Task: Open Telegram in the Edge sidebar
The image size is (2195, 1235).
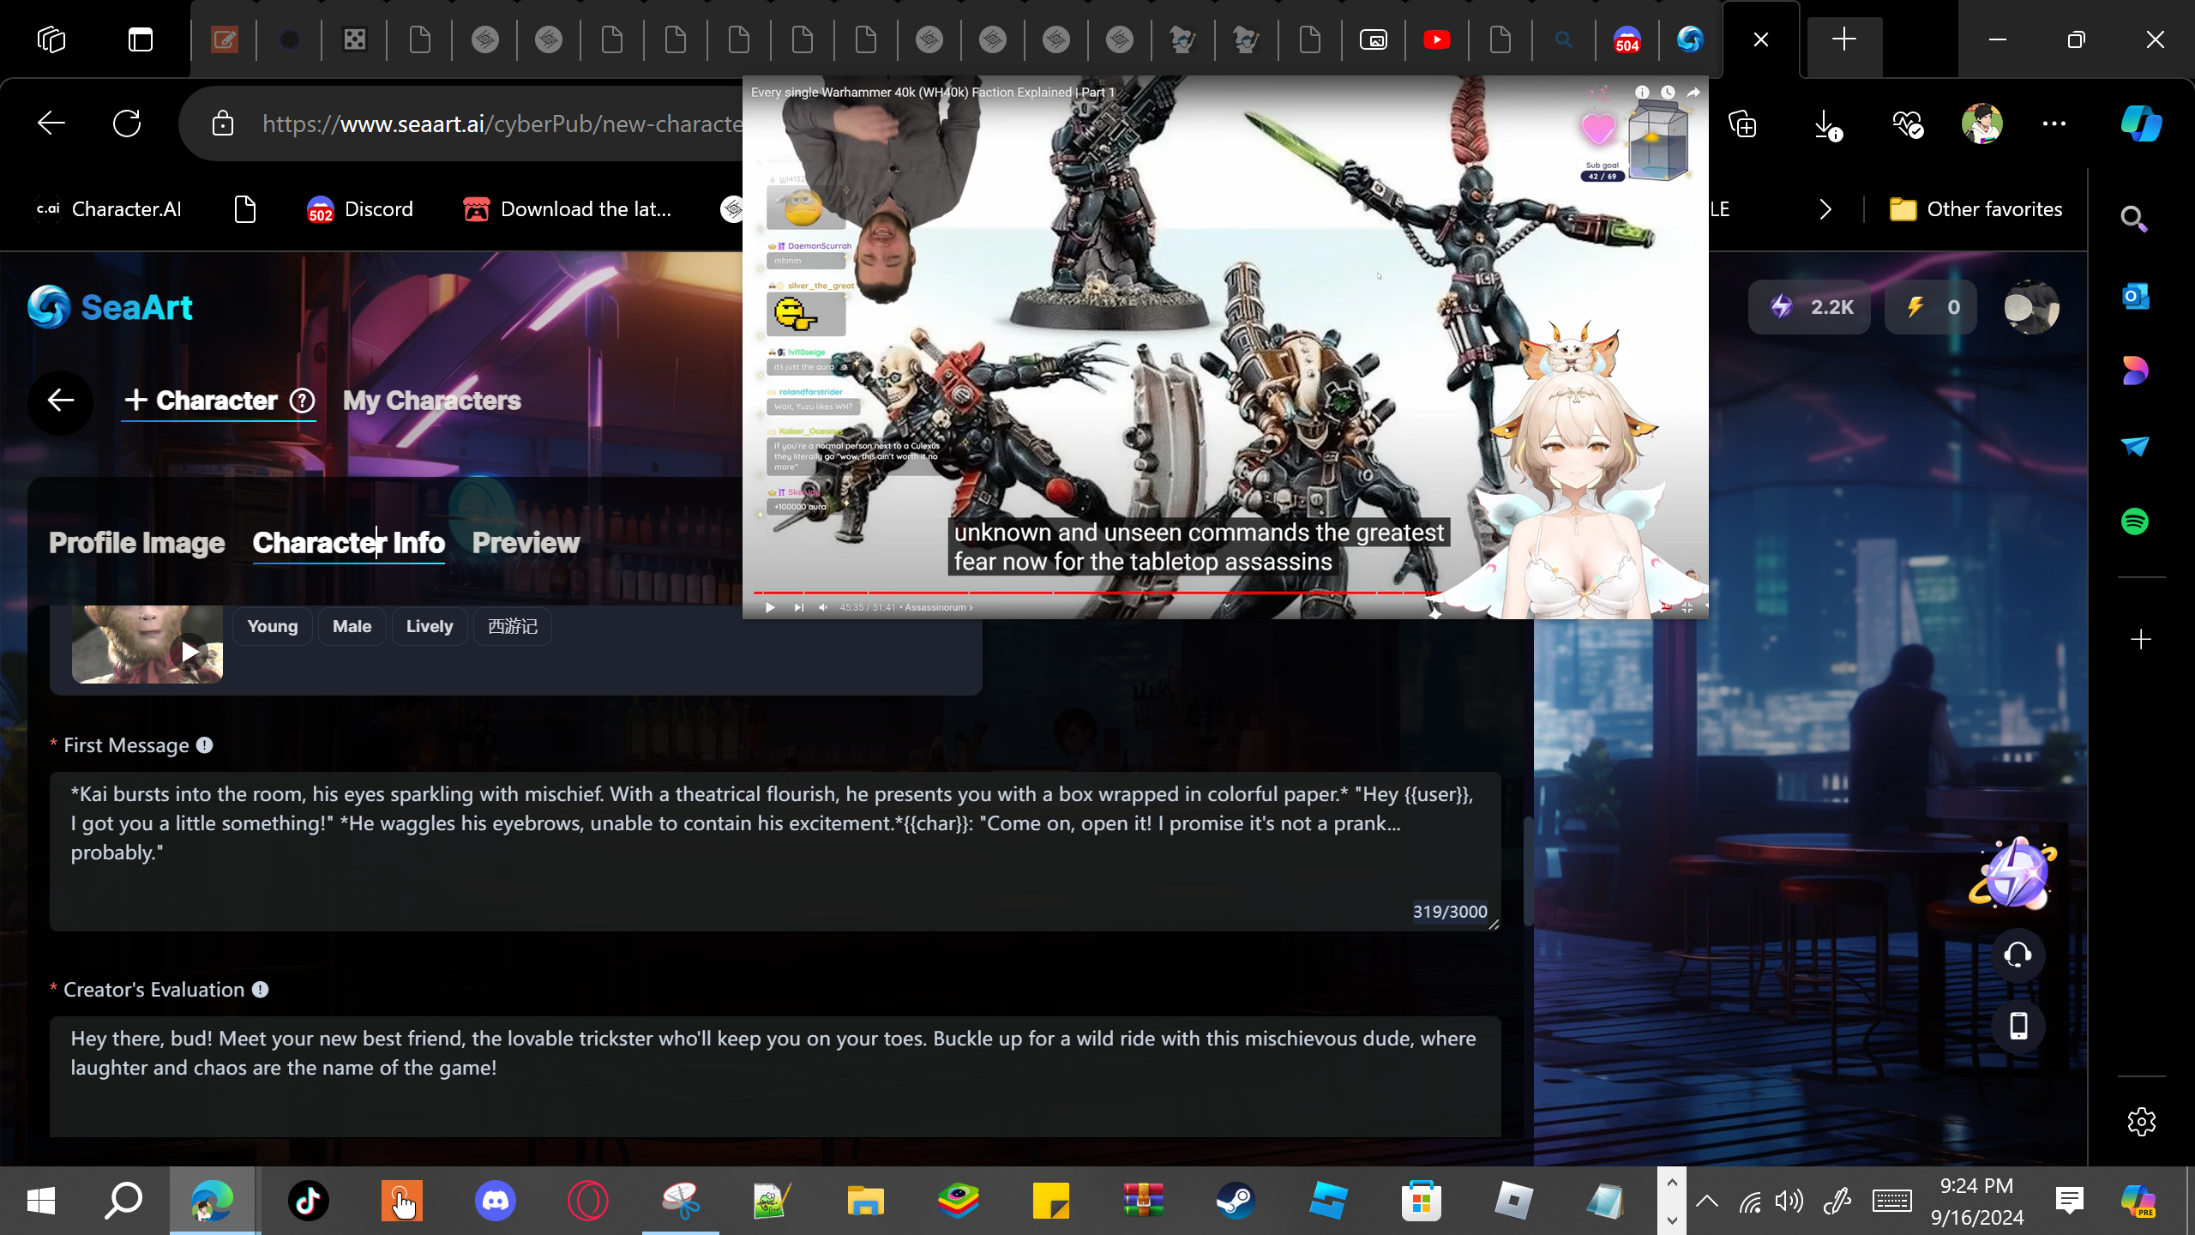Action: click(2135, 446)
